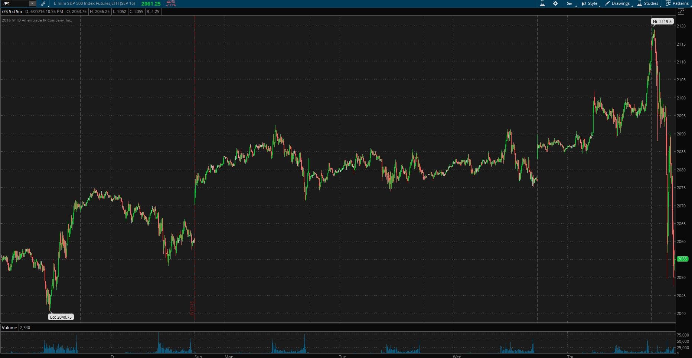The image size is (692, 358).
Task: Open the flask quick-studies icon beside the gear
Action: pyautogui.click(x=542, y=3)
